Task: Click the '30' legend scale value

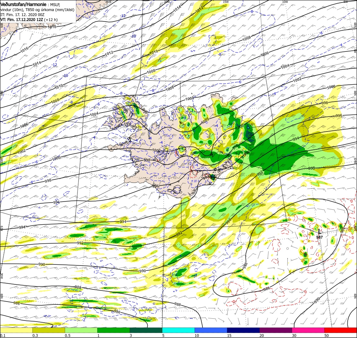Action: (x=294, y=335)
